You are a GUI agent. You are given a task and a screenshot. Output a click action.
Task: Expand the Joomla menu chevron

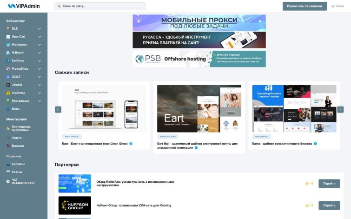[x=40, y=85]
